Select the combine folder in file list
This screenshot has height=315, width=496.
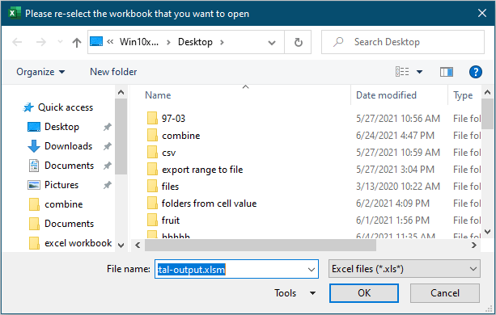[180, 136]
